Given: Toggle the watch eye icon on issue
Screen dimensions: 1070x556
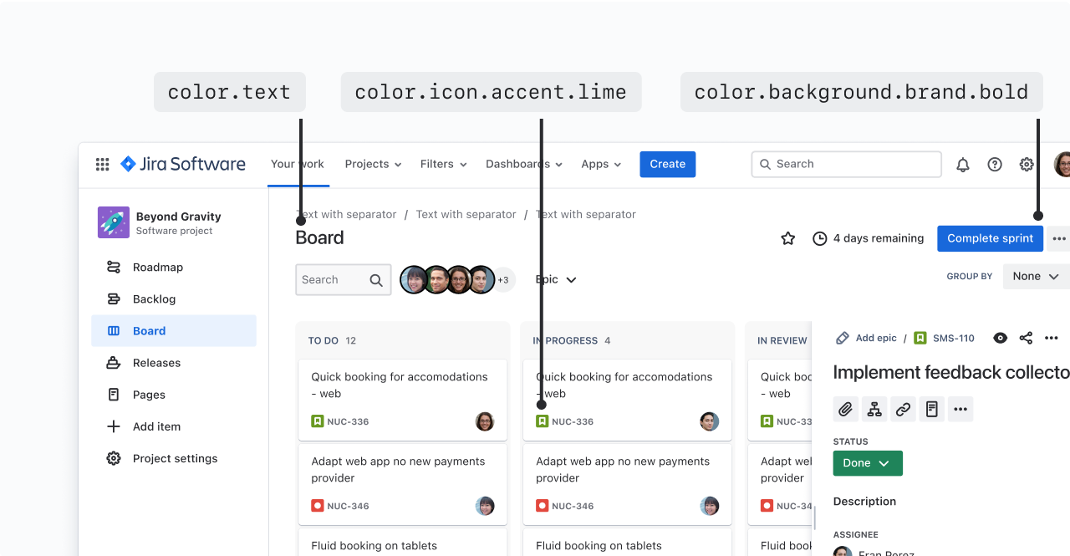Looking at the screenshot, I should coord(1000,338).
